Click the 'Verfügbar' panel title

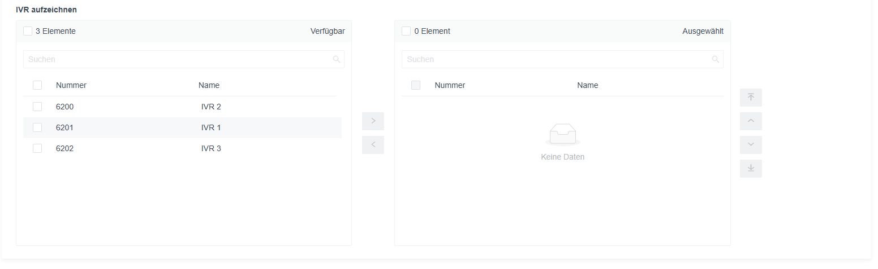pyautogui.click(x=328, y=31)
